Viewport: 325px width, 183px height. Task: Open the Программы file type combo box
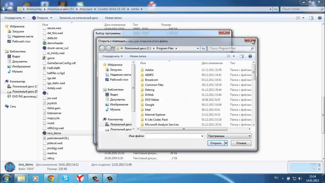pos(229,136)
